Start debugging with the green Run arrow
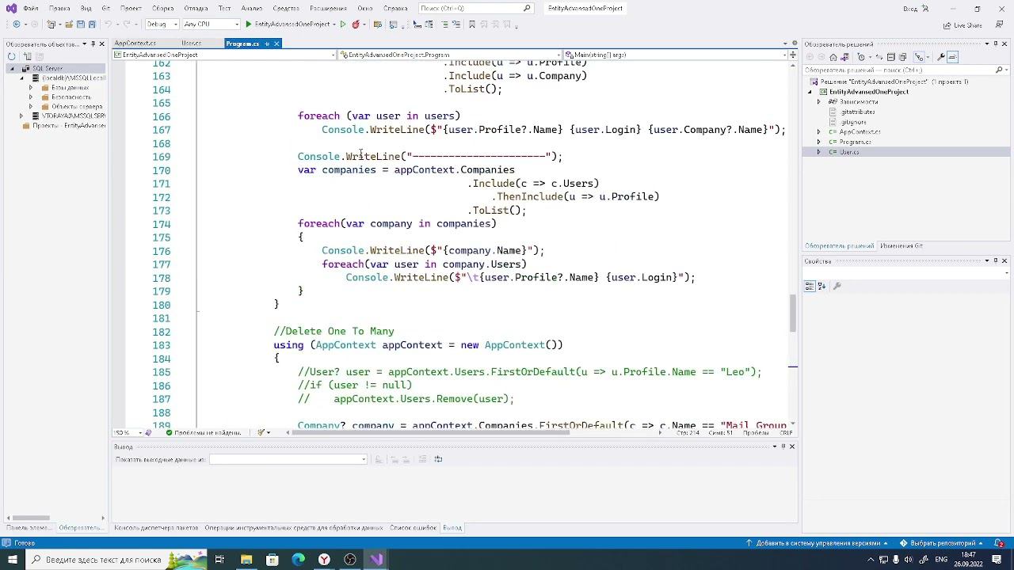Viewport: 1014px width, 570px height. [248, 25]
